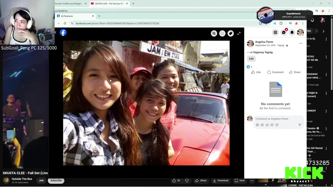Enter fullscreen photo view
This screenshot has width=333, height=187.
pos(239,33)
